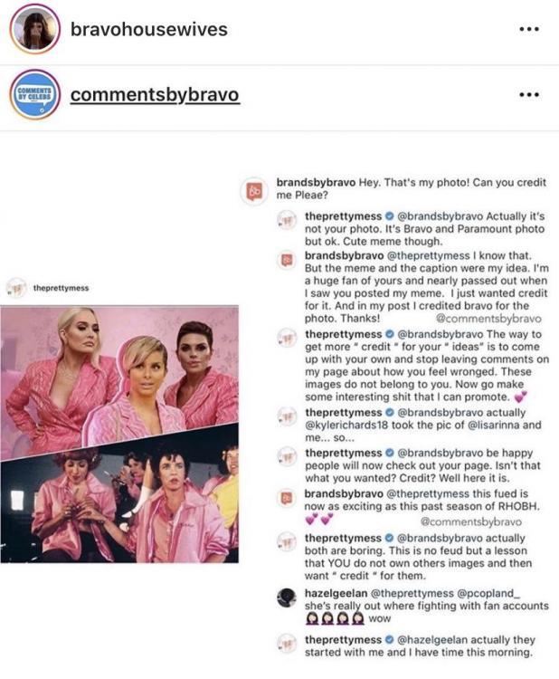Open bravohousewives profile picture
This screenshot has height=679, width=559.
(x=34, y=29)
